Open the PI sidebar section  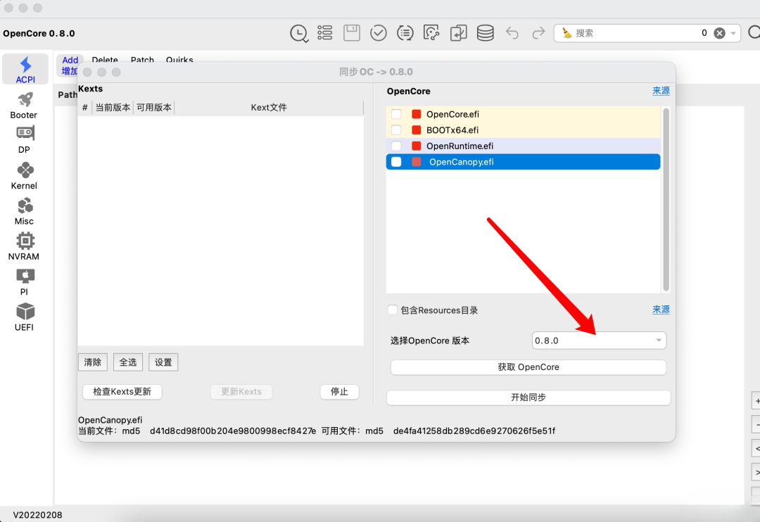tap(24, 282)
